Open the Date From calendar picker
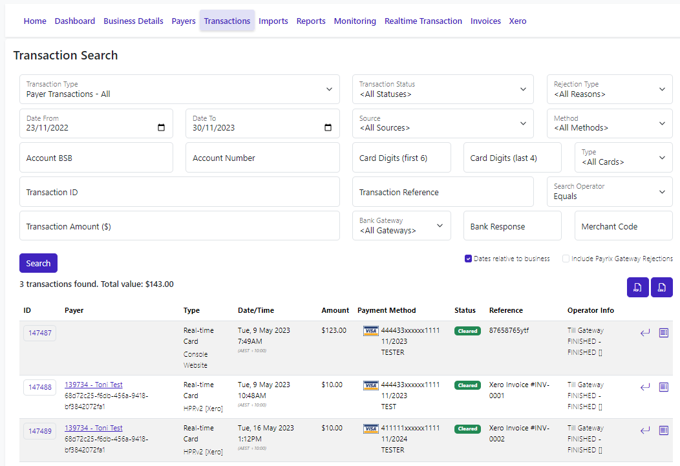The height and width of the screenshot is (466, 680). (x=161, y=127)
